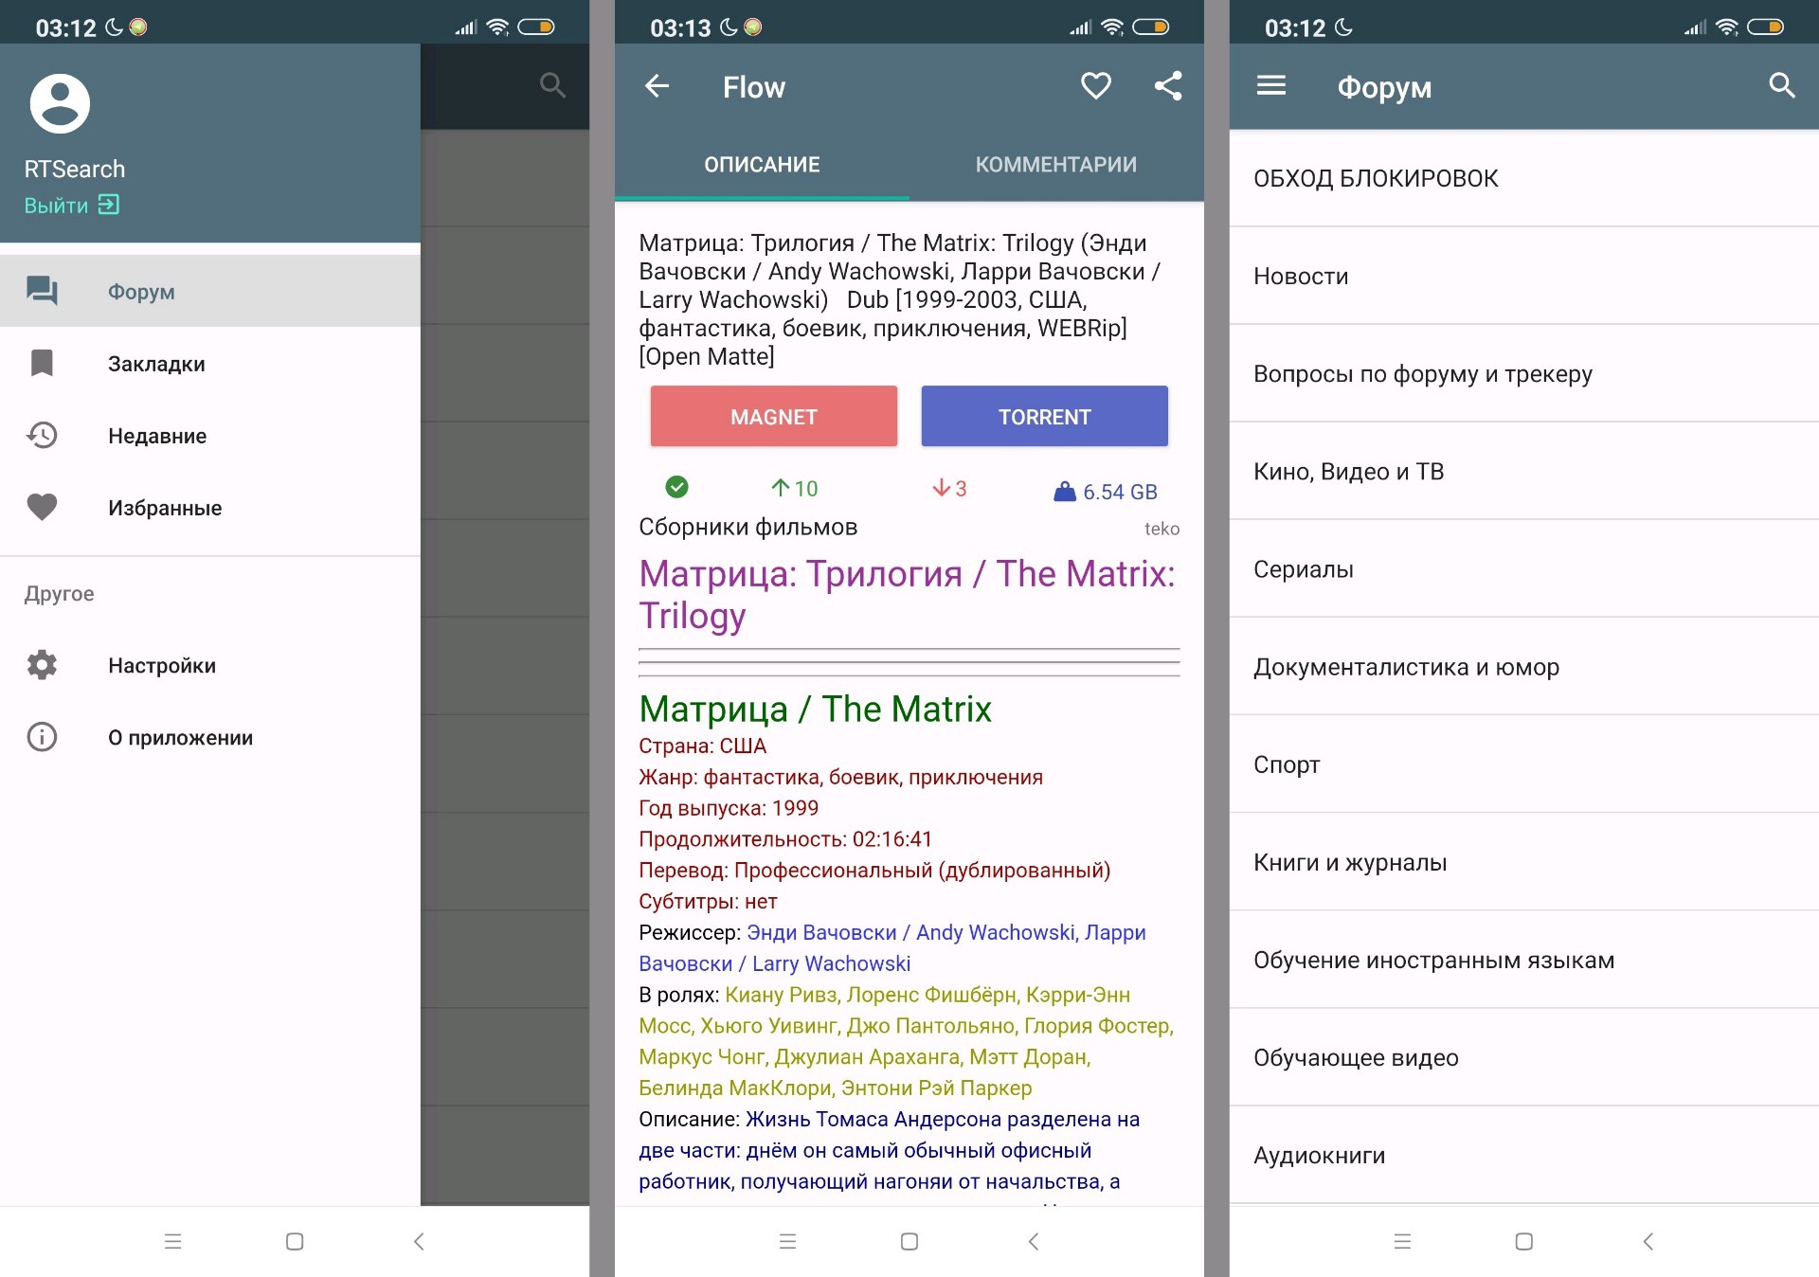The height and width of the screenshot is (1277, 1819).
Task: Share the torrent via share icon
Action: (x=1168, y=86)
